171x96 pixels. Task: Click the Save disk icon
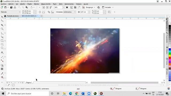click(11, 7)
